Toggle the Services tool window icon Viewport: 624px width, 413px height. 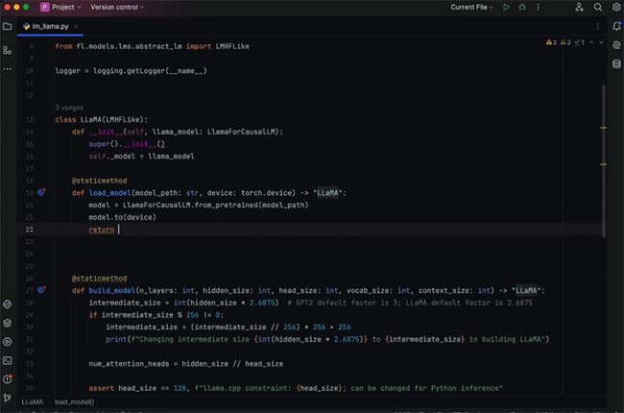click(x=8, y=340)
